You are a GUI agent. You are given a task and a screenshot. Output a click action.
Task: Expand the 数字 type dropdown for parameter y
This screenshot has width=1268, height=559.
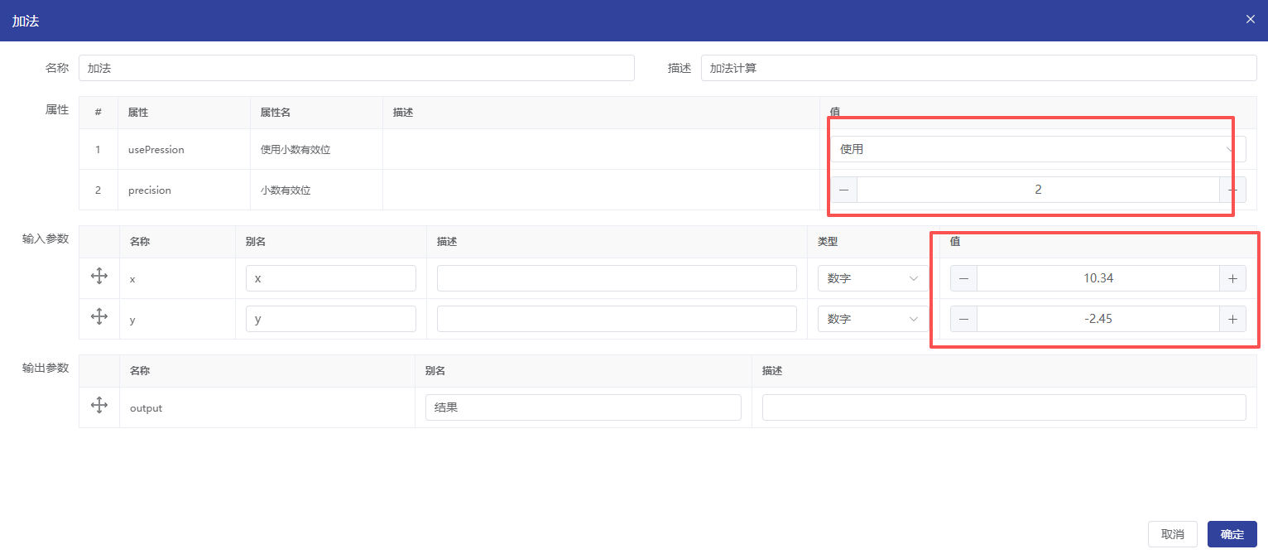(873, 319)
